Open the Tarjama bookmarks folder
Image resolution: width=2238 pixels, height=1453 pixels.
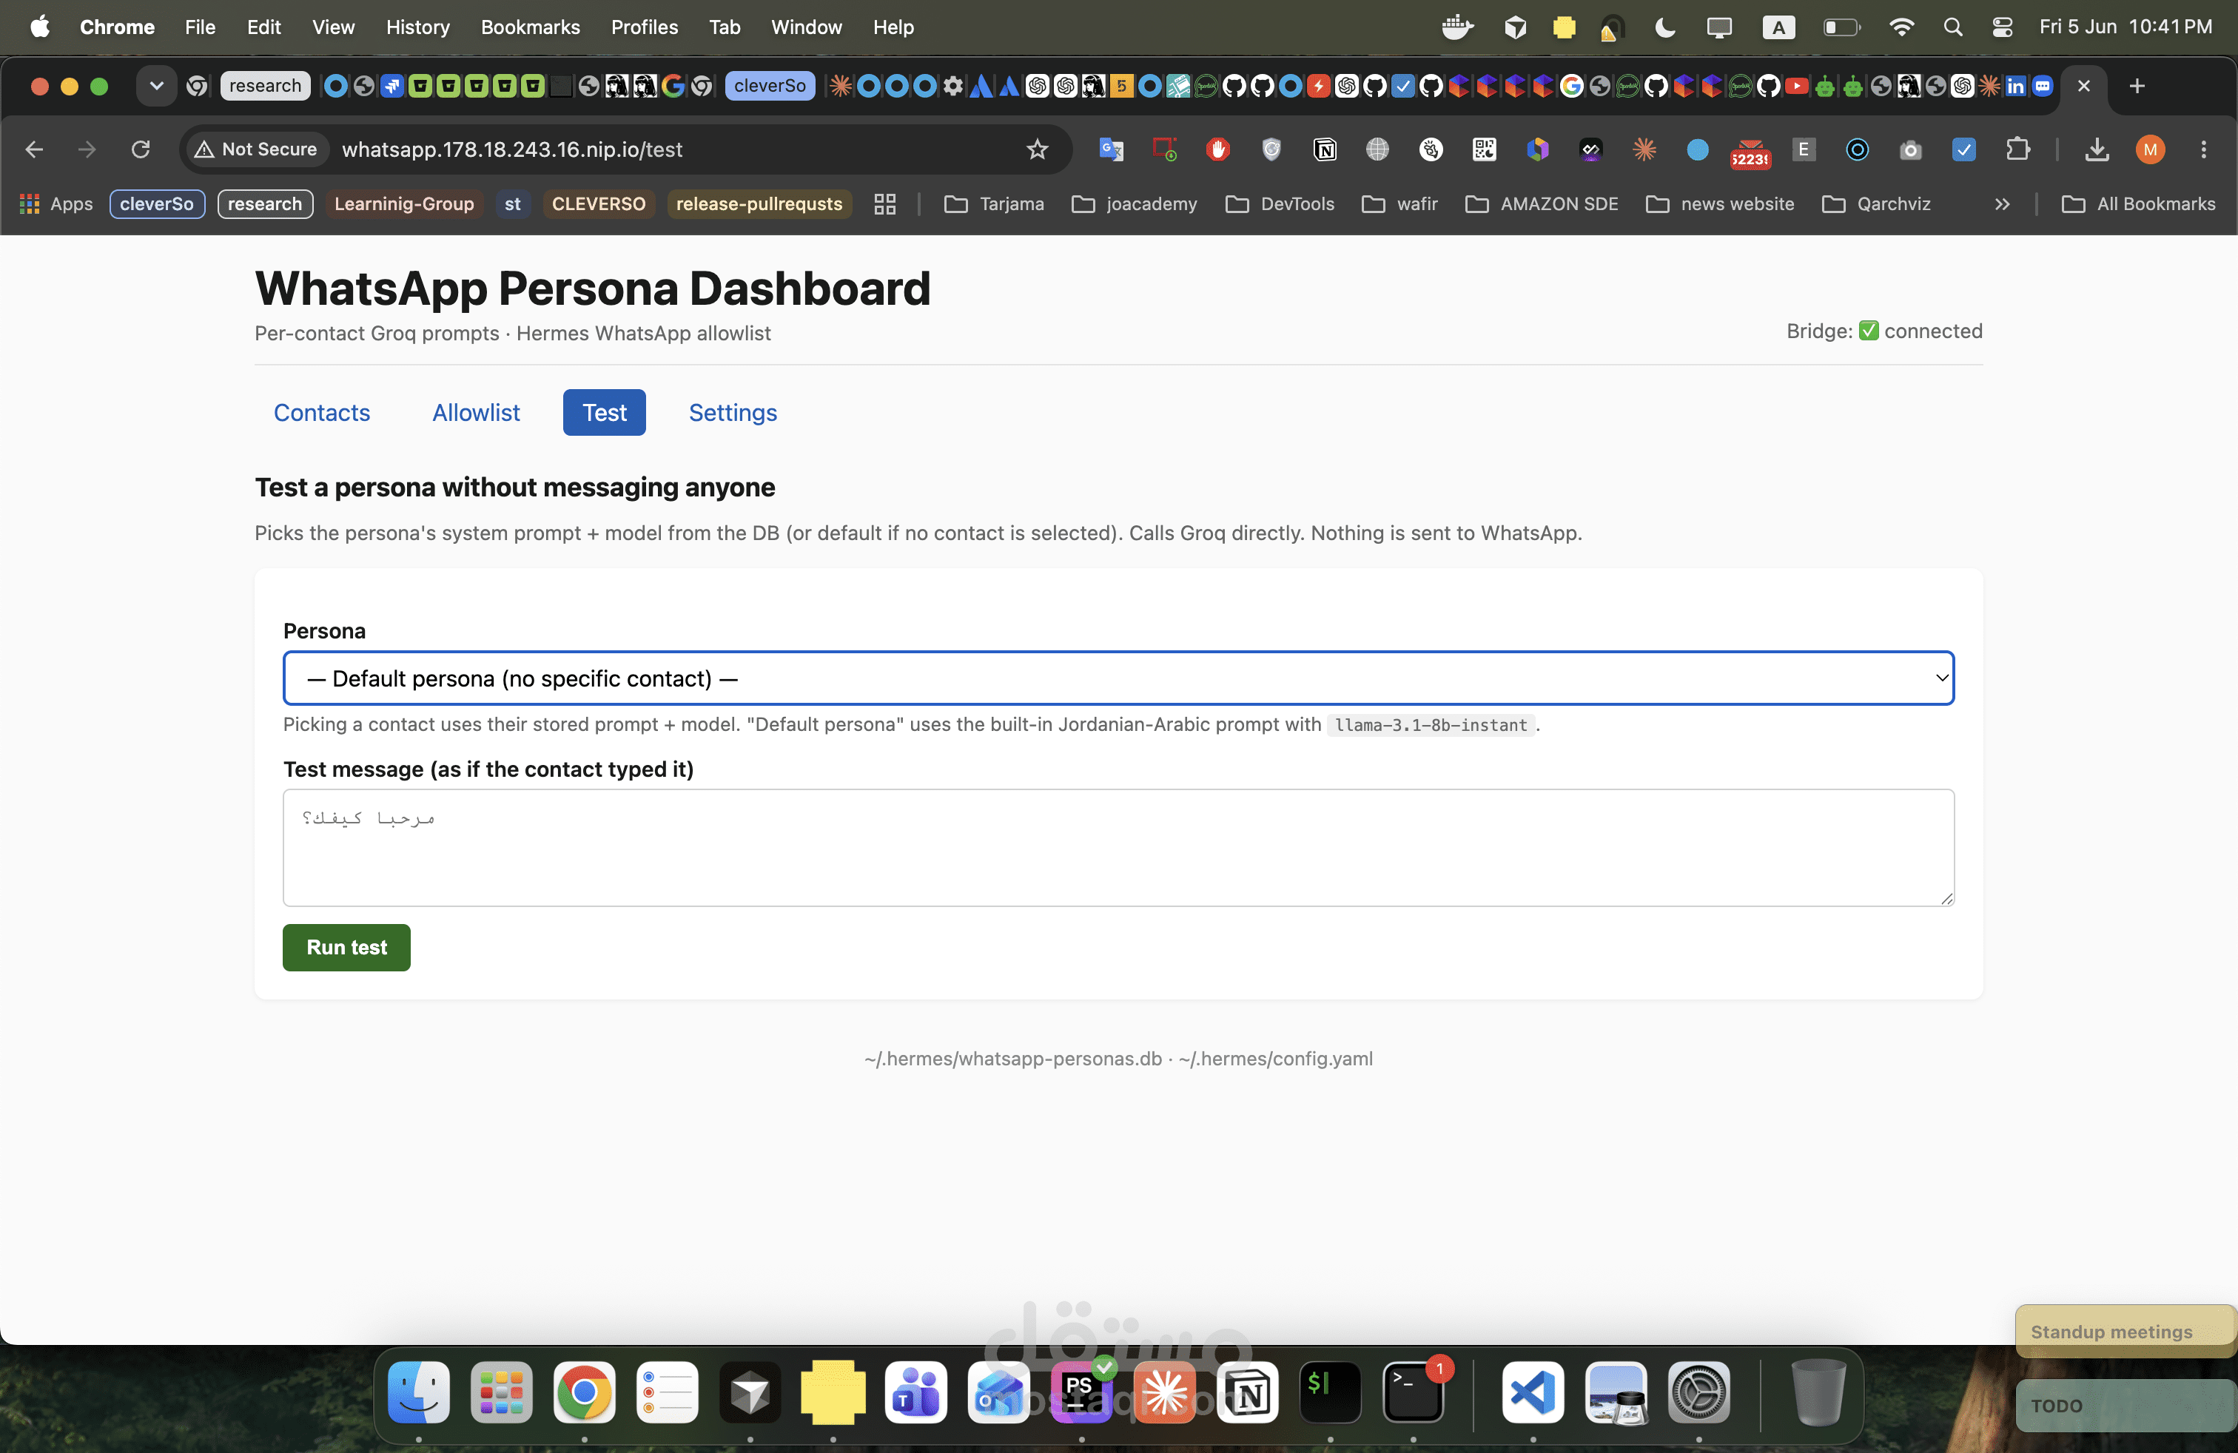point(994,204)
